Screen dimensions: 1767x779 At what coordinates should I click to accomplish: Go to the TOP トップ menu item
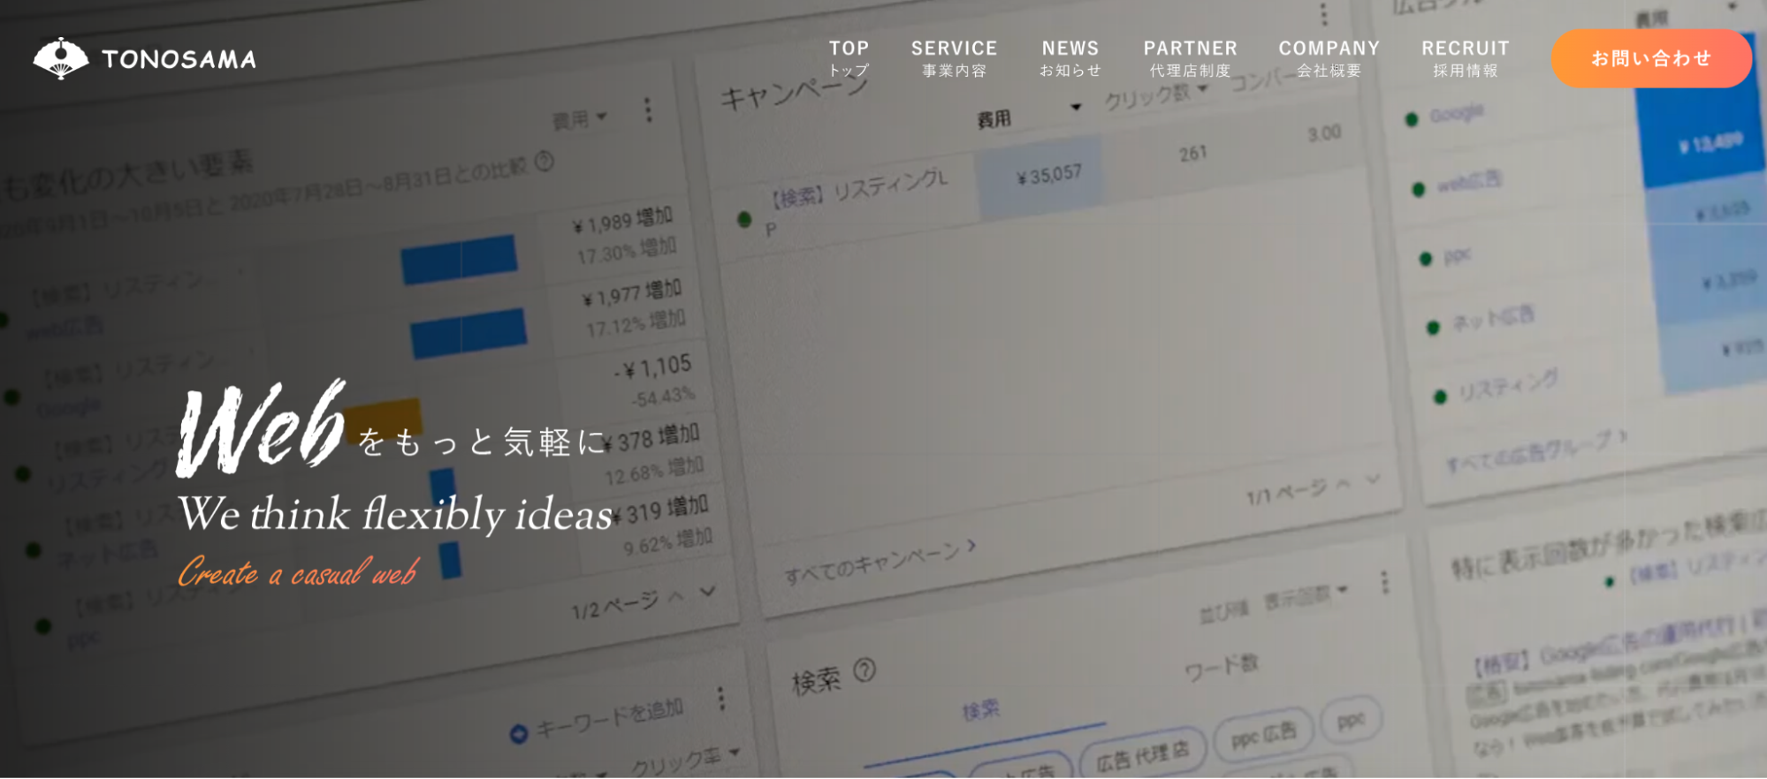[849, 58]
